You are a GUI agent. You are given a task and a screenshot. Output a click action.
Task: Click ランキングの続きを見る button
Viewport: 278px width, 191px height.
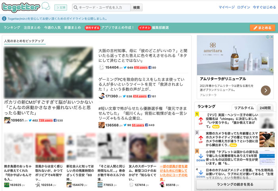[235, 184]
